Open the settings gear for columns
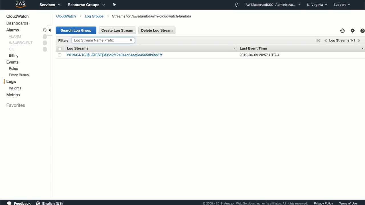 coord(353,31)
